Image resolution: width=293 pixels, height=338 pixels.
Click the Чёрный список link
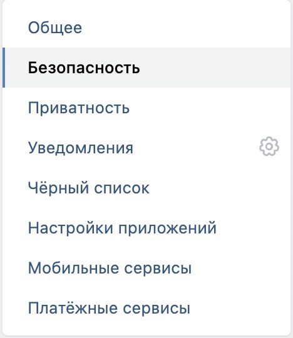(x=89, y=188)
